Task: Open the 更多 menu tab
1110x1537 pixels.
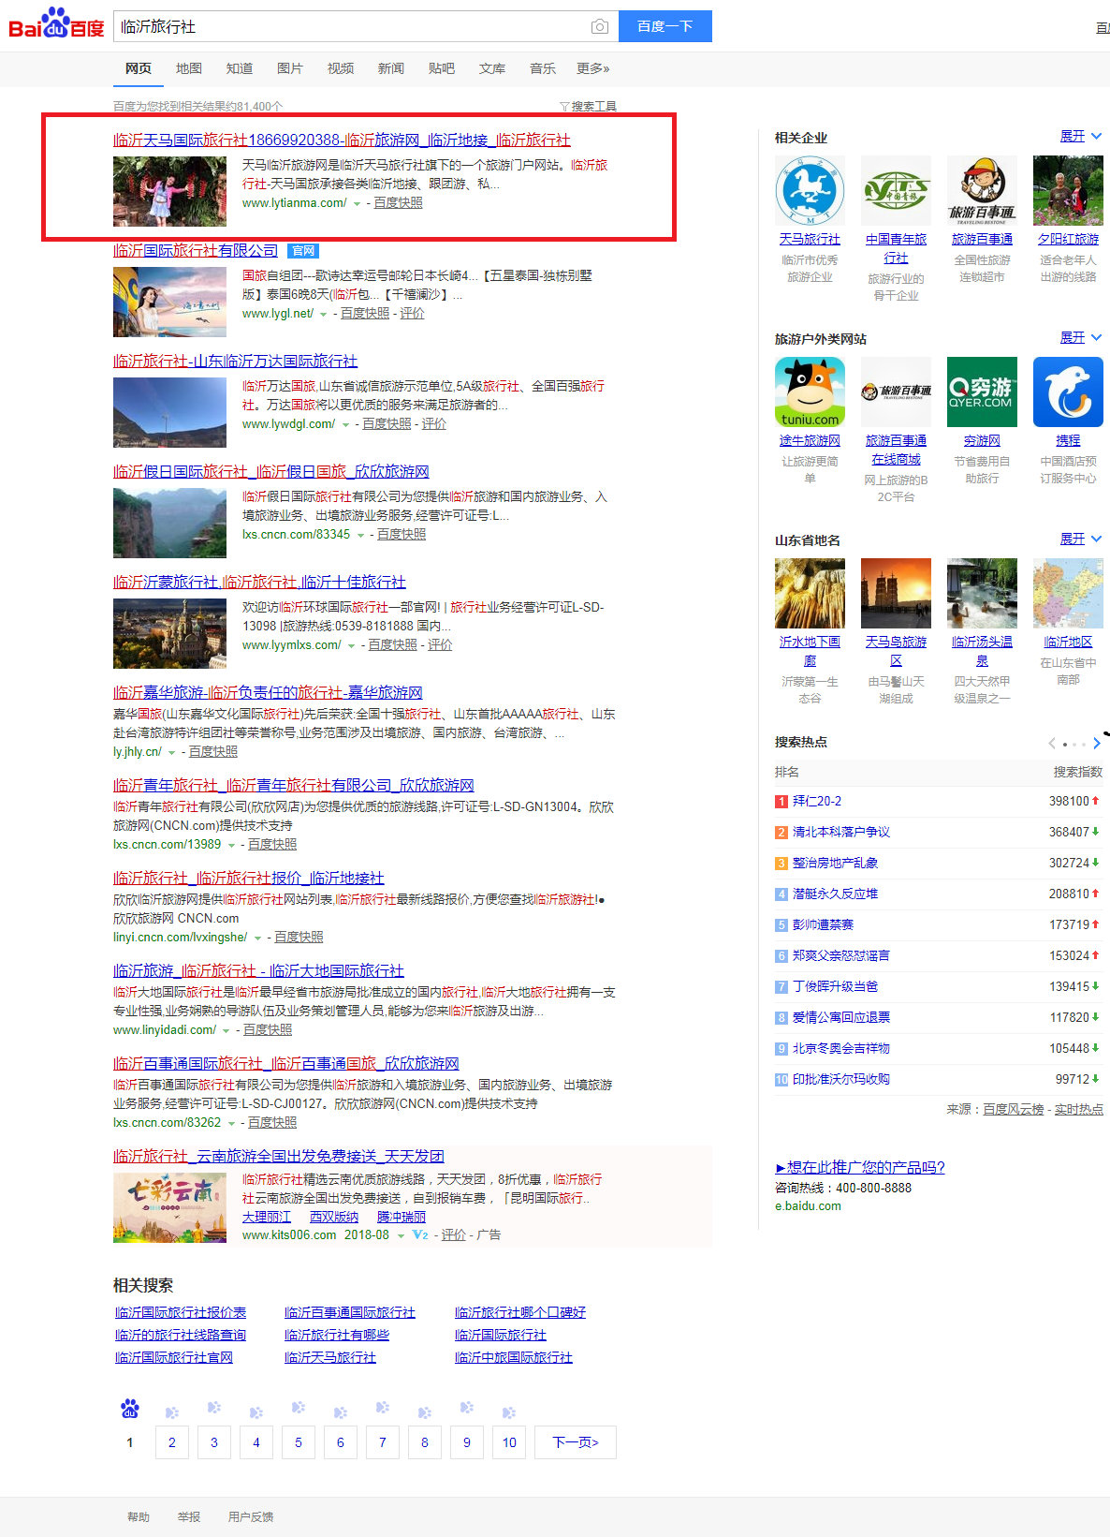Action: [592, 68]
